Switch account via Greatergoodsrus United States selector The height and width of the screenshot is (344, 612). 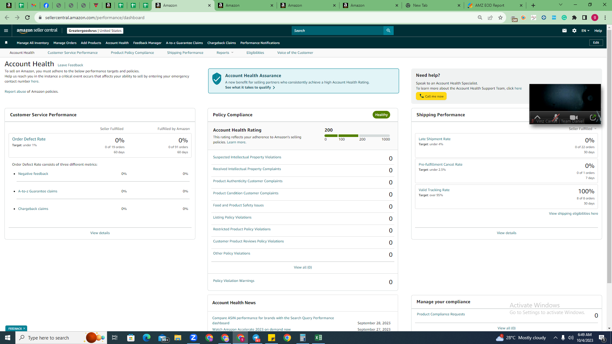coord(95,31)
